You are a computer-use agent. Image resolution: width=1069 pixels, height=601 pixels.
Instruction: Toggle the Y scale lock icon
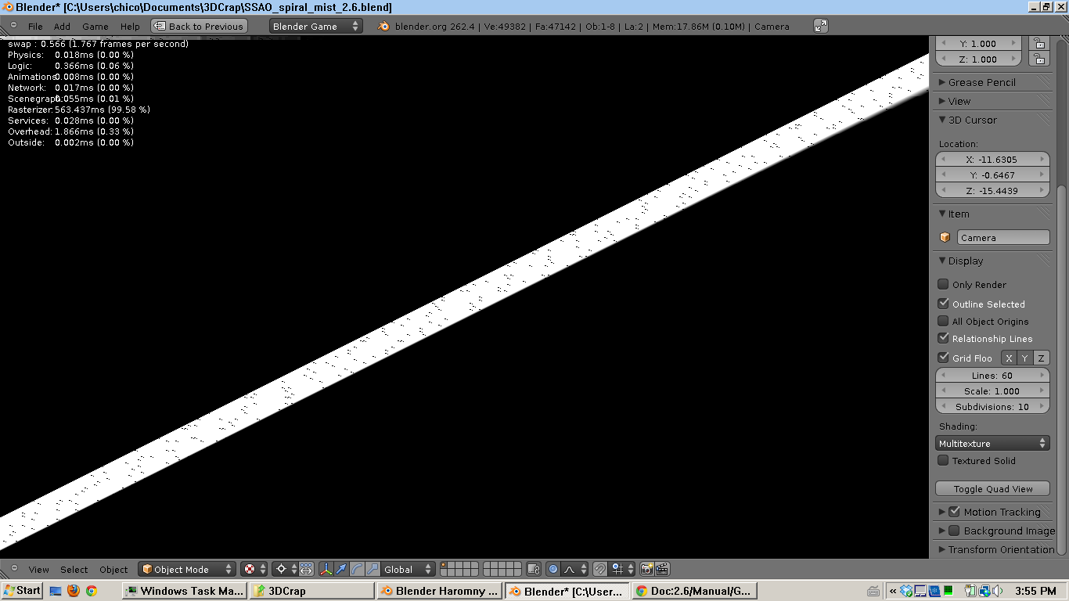(x=1038, y=44)
